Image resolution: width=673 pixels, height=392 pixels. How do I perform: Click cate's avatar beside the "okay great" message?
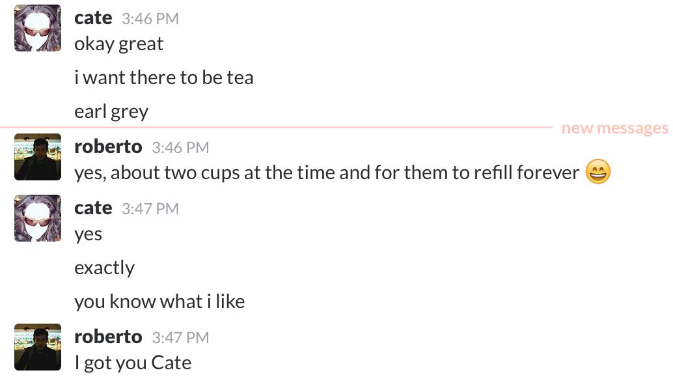coord(38,28)
